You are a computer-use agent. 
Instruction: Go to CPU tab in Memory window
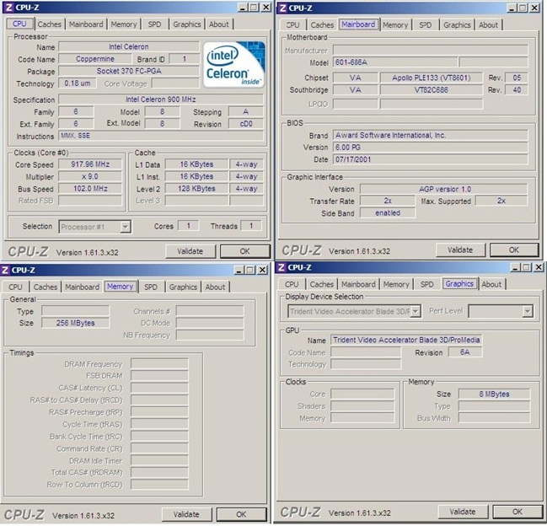coord(15,287)
